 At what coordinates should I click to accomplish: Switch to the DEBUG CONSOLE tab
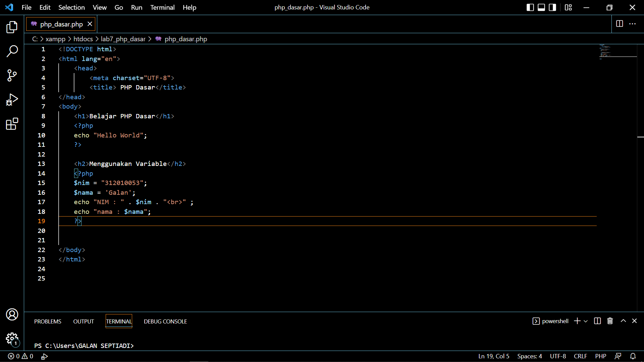165,321
